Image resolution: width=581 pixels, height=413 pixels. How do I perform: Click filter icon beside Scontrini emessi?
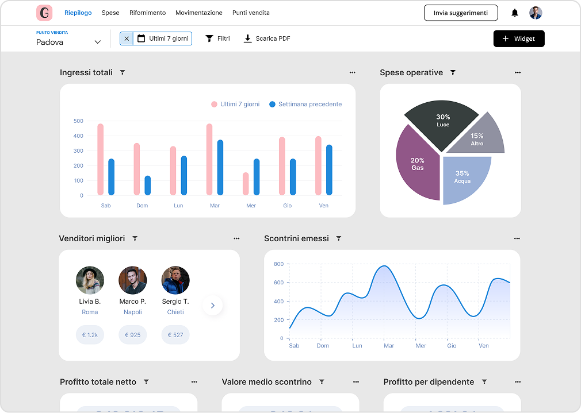pos(339,238)
